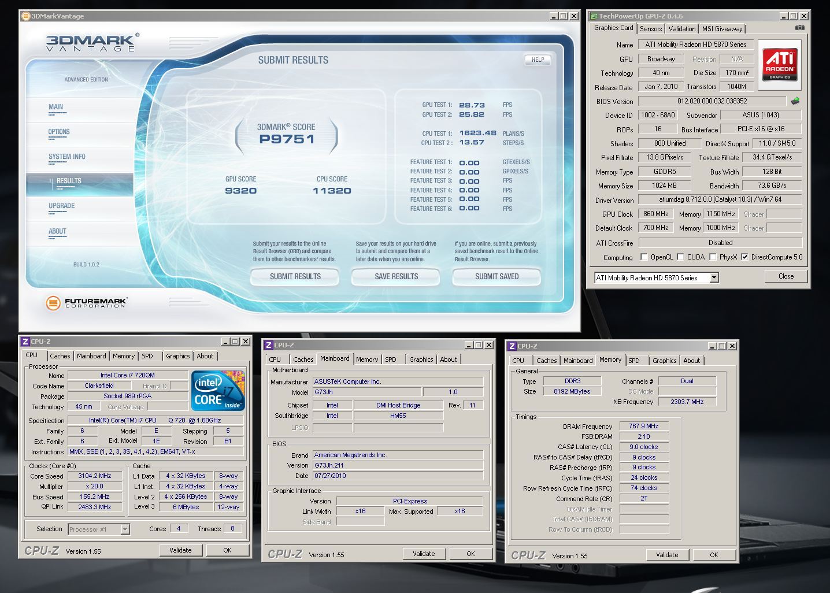Click the CPU SCORE value 11320
This screenshot has height=593, width=830.
tap(332, 191)
